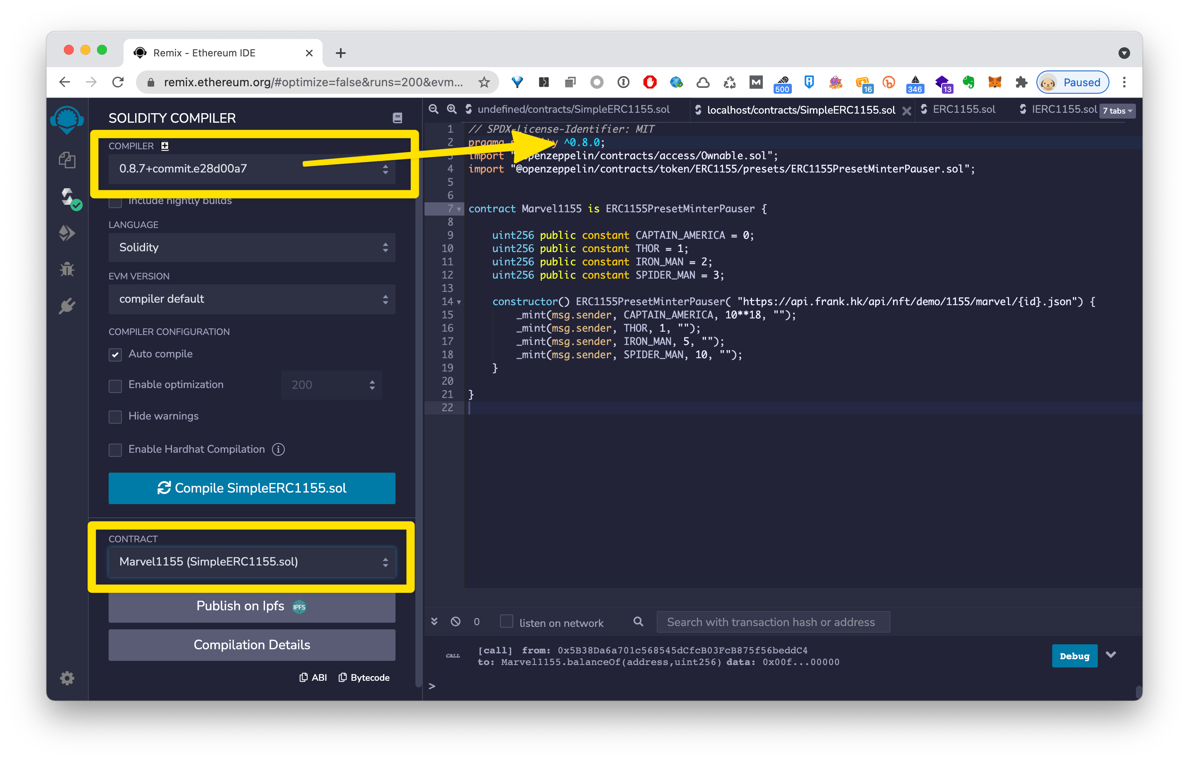1189x762 pixels.
Task: Open the compiler version dropdown
Action: point(251,169)
